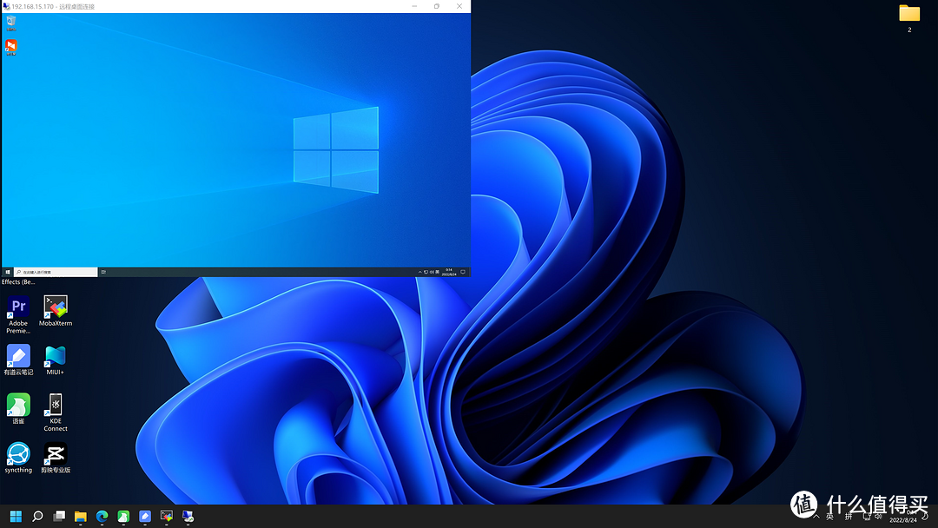This screenshot has height=528, width=938.
Task: Expand hidden icons in the Windows 11 tray
Action: (x=816, y=516)
